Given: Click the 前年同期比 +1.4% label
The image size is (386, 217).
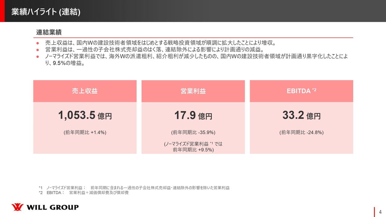Looking at the screenshot, I should pos(85,132).
